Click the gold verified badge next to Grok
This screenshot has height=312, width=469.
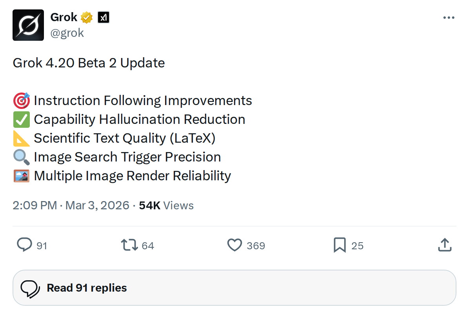[x=86, y=17]
